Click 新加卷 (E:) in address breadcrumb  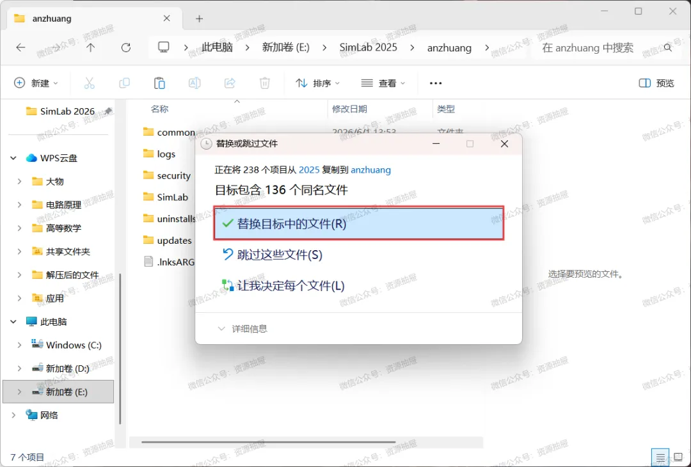pyautogui.click(x=285, y=47)
